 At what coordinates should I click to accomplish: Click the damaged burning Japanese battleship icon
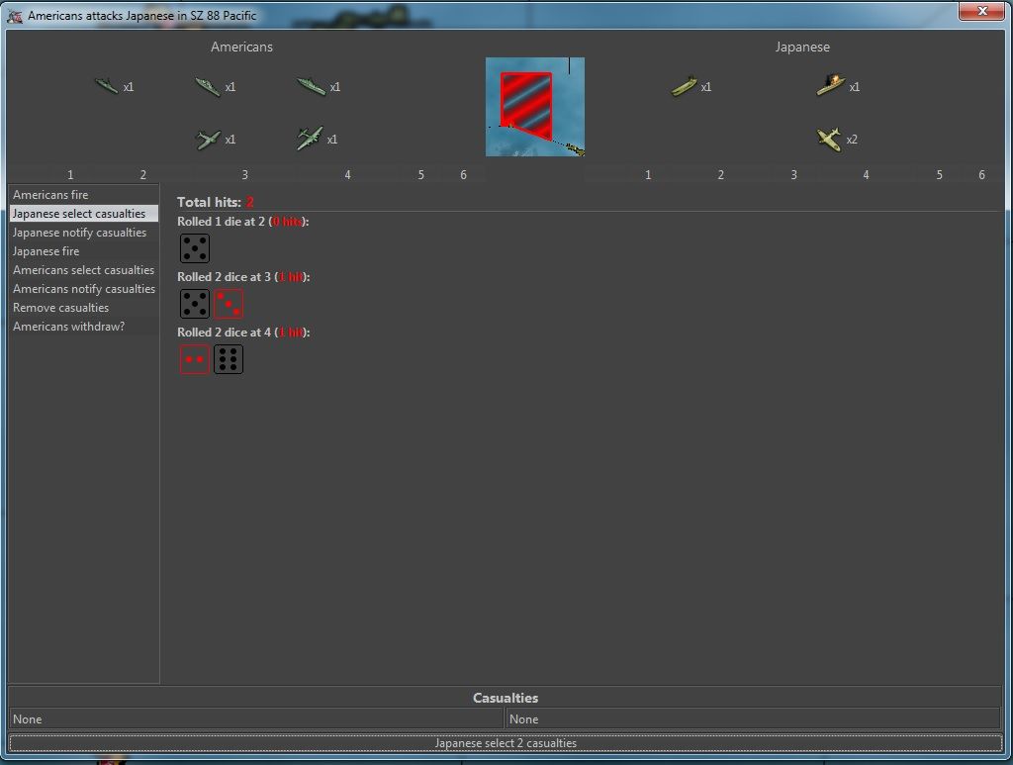[x=830, y=86]
